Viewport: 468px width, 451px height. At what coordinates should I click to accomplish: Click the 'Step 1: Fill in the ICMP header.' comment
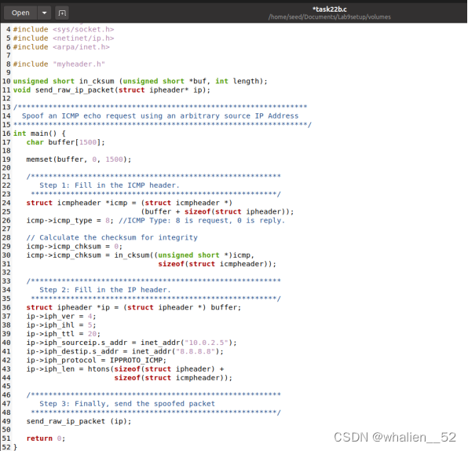point(109,185)
